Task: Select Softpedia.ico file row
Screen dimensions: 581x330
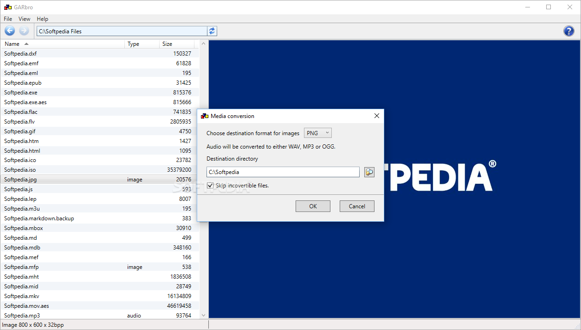Action: pyautogui.click(x=100, y=160)
